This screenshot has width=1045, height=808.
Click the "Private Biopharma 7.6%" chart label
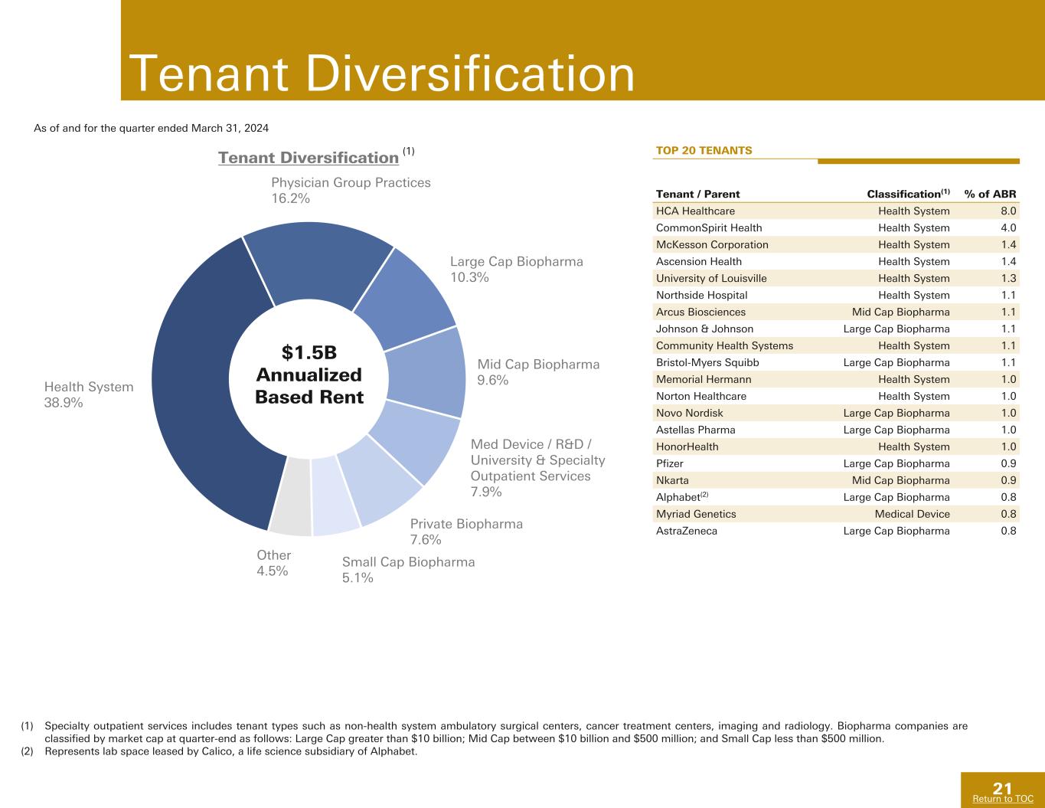pos(466,532)
